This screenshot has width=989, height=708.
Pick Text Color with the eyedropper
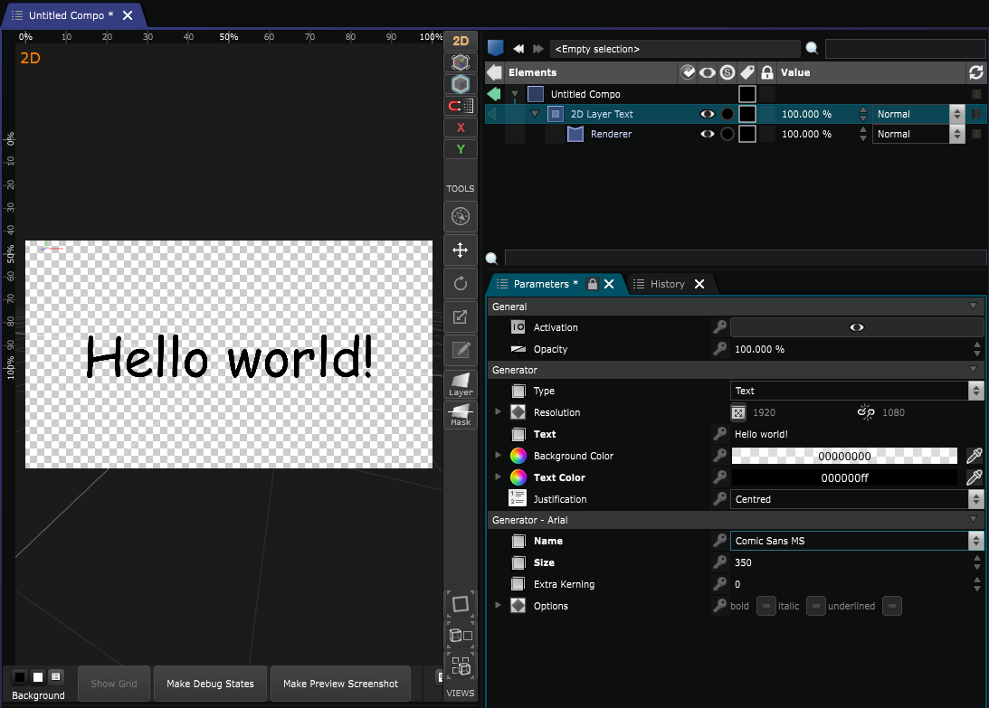coord(975,477)
